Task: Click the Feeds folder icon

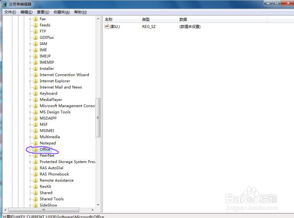Action: coord(36,25)
